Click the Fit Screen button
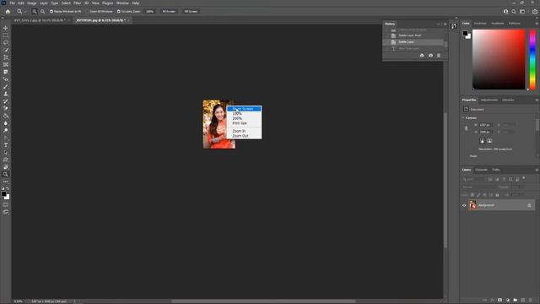 click(169, 11)
